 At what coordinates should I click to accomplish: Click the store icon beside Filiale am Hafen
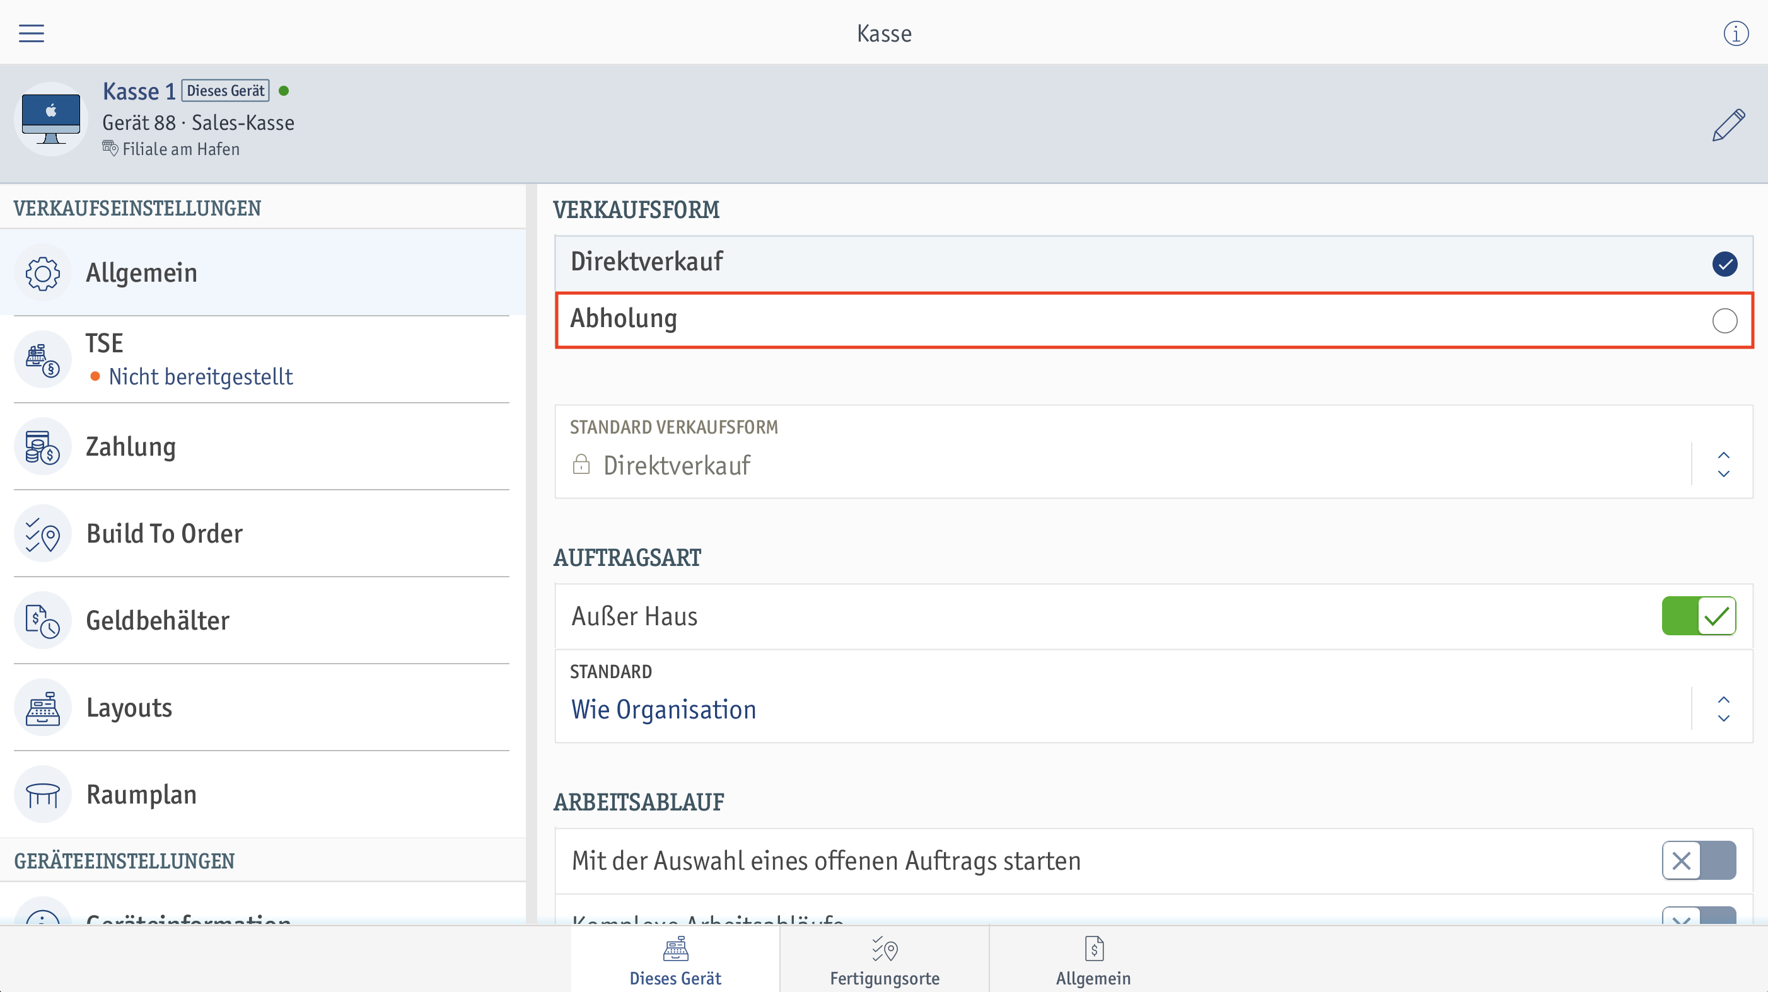coord(110,147)
